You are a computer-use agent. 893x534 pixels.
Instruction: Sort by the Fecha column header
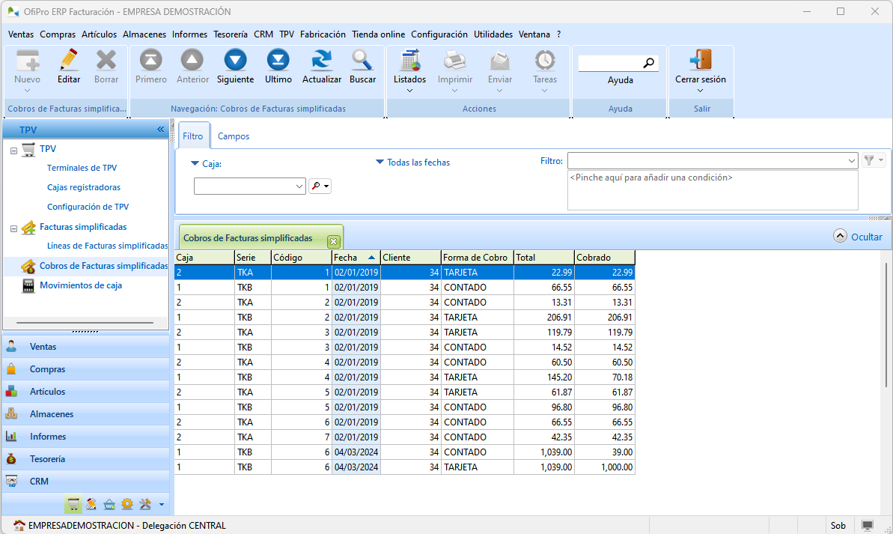pyautogui.click(x=356, y=258)
